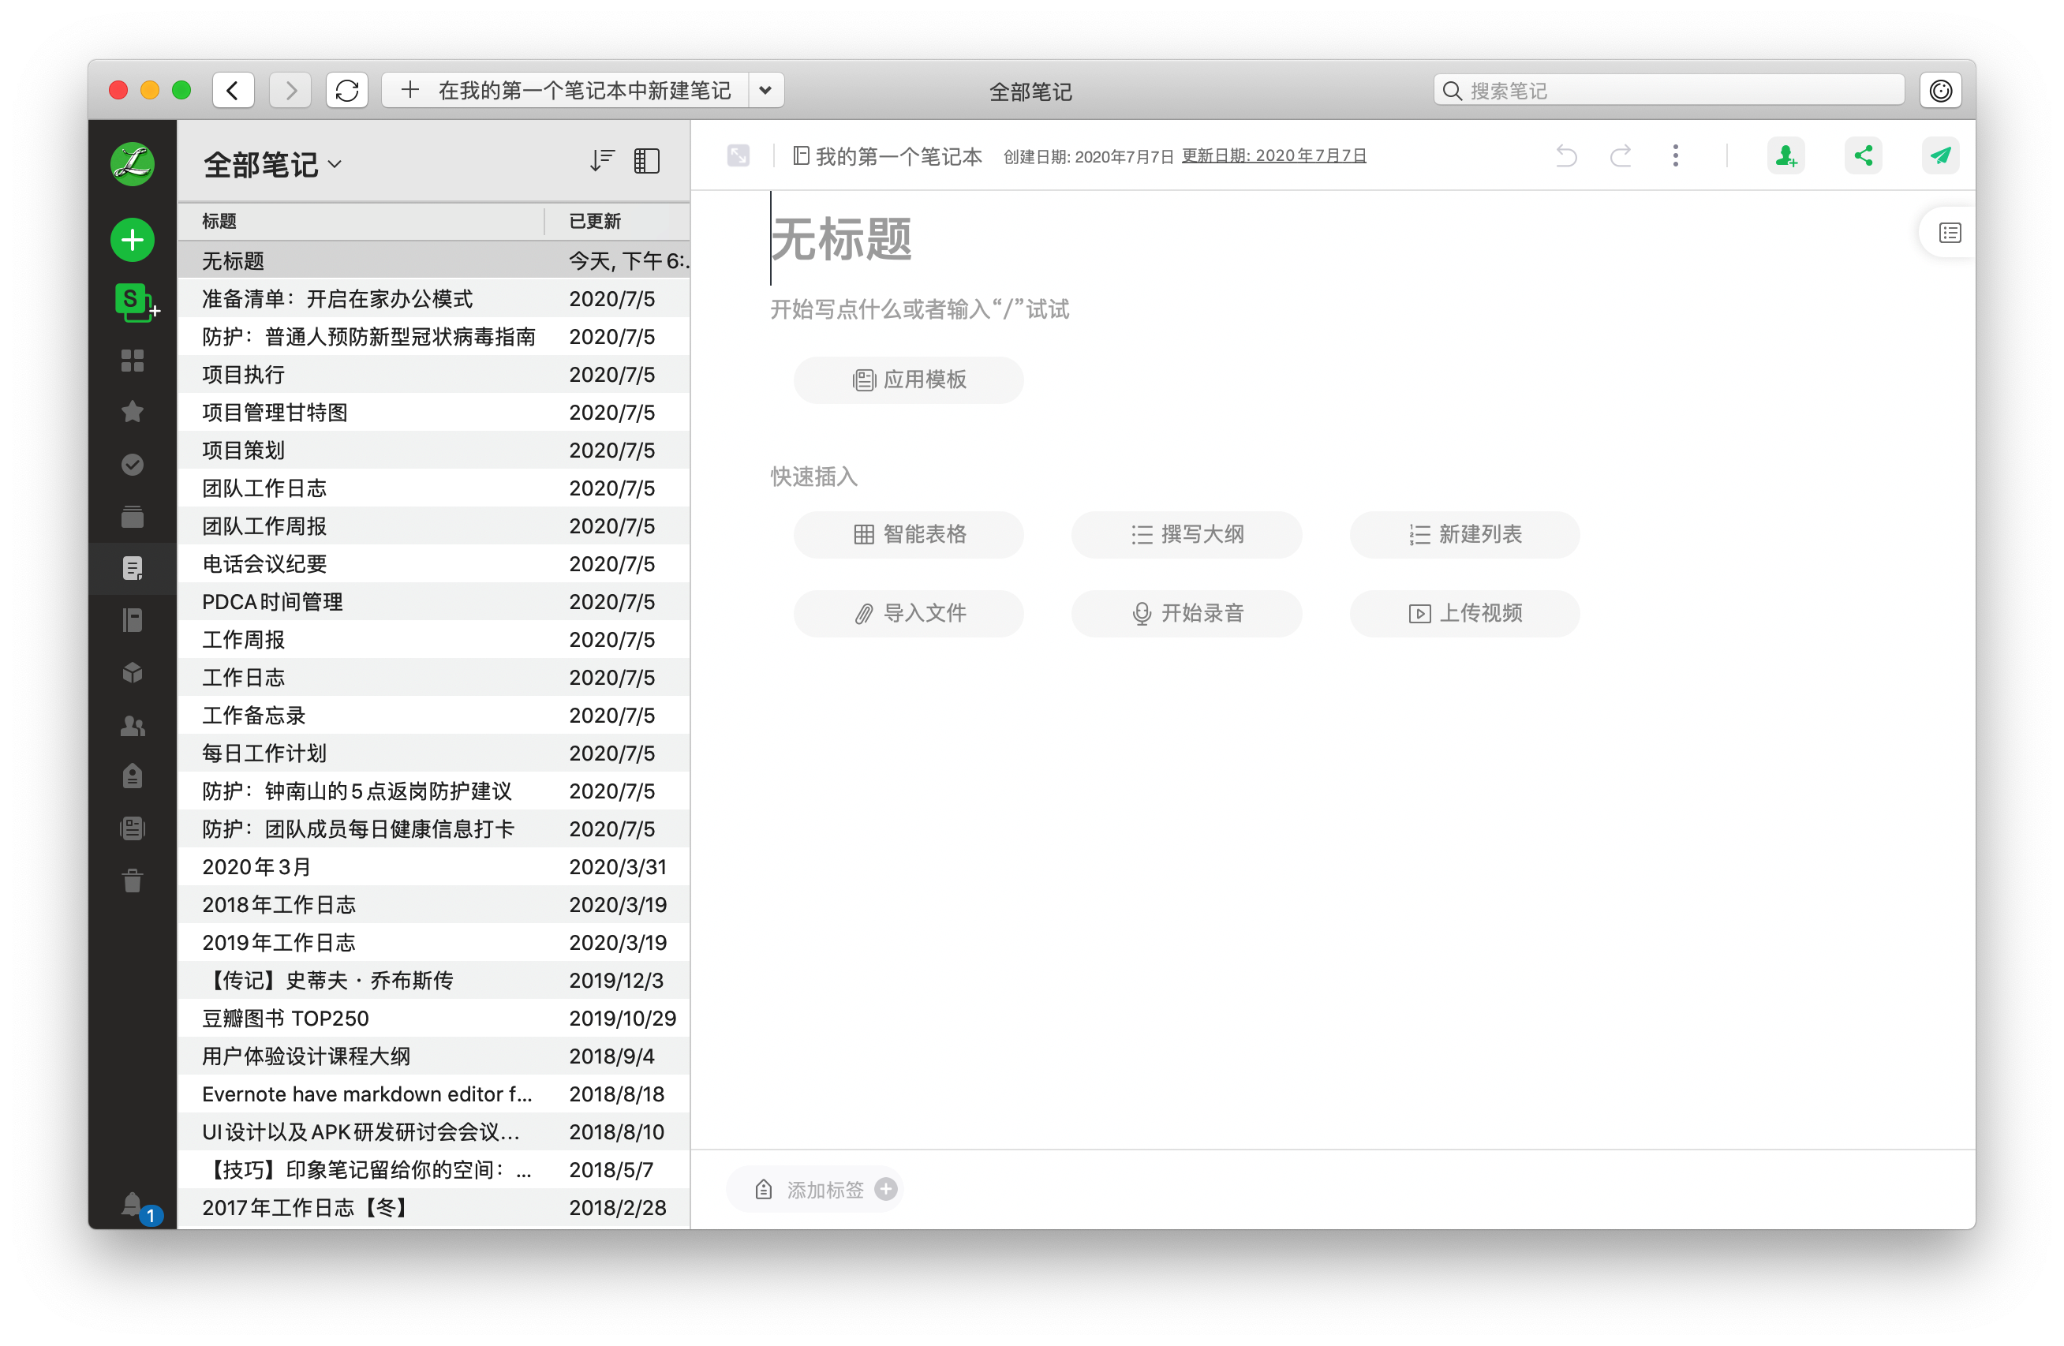
Task: Select the 无标题 note row in list
Action: [434, 261]
